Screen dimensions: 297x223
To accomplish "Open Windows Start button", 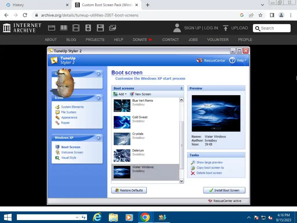I will click(8, 217).
